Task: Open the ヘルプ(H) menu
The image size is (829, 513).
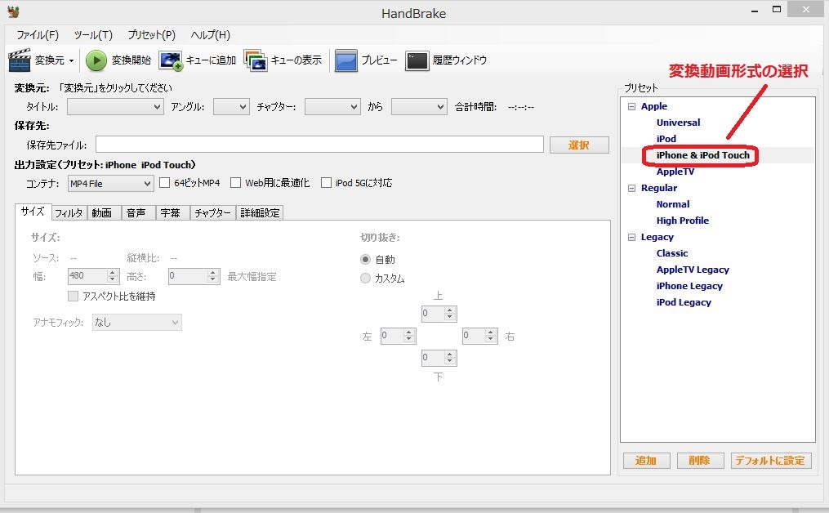Action: 211,35
